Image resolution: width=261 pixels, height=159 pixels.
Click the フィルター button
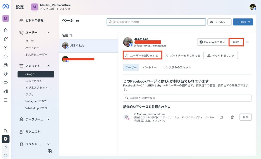[x=219, y=22]
